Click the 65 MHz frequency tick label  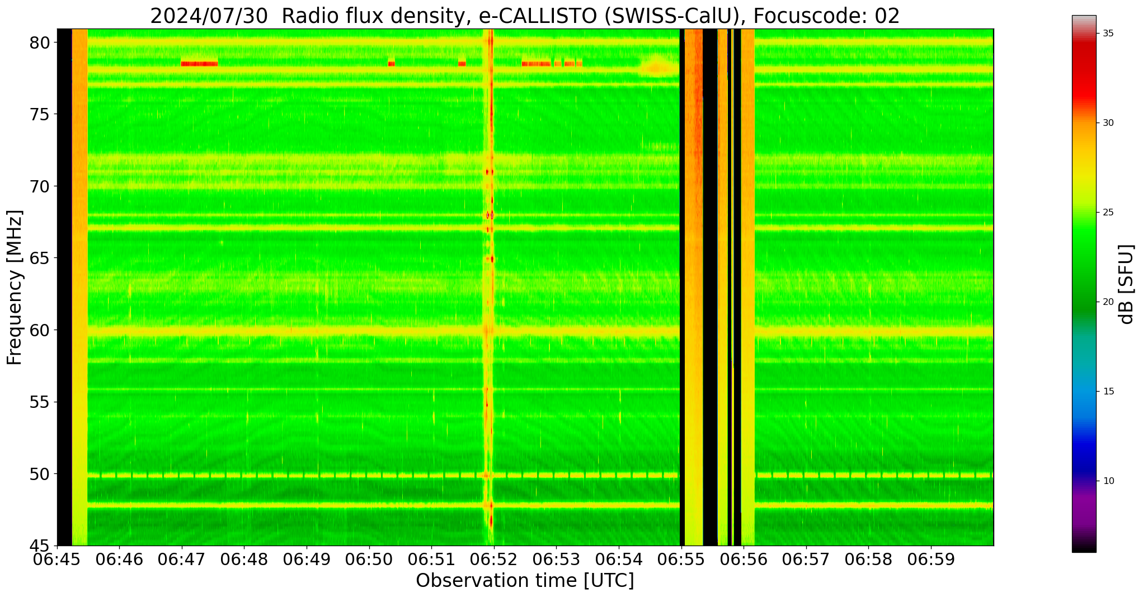pyautogui.click(x=40, y=258)
